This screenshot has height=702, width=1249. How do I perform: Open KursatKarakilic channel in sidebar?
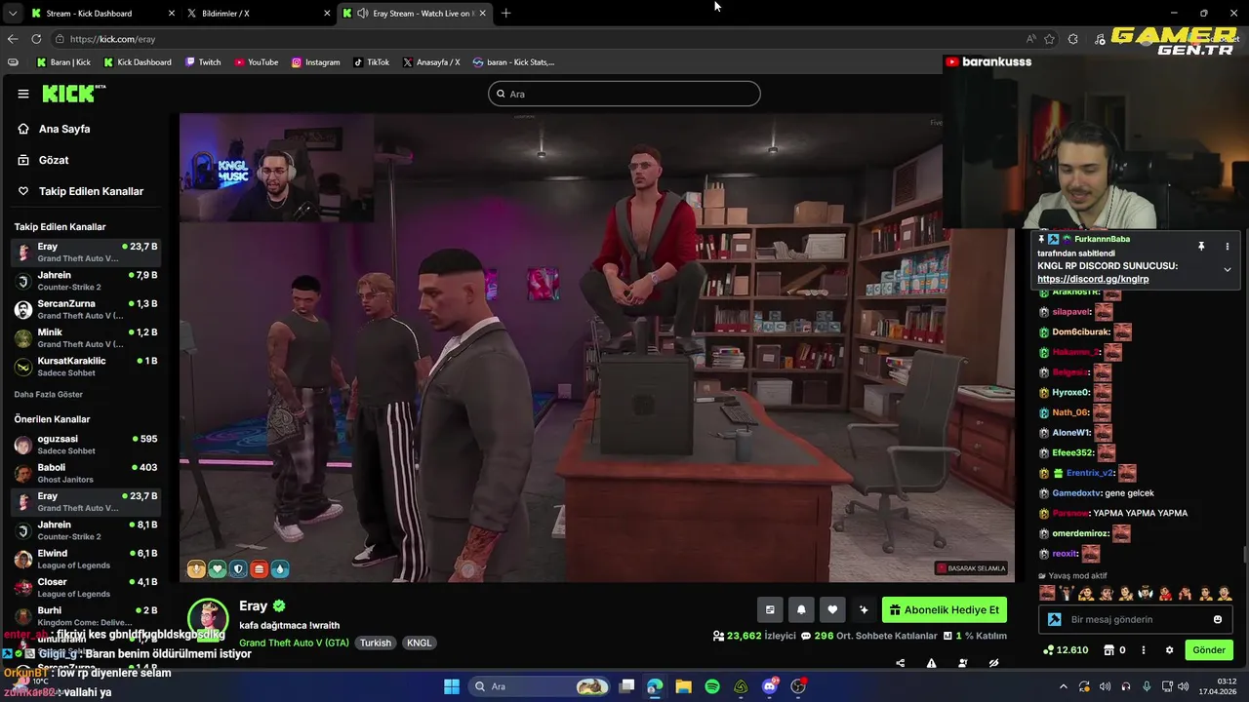click(86, 367)
